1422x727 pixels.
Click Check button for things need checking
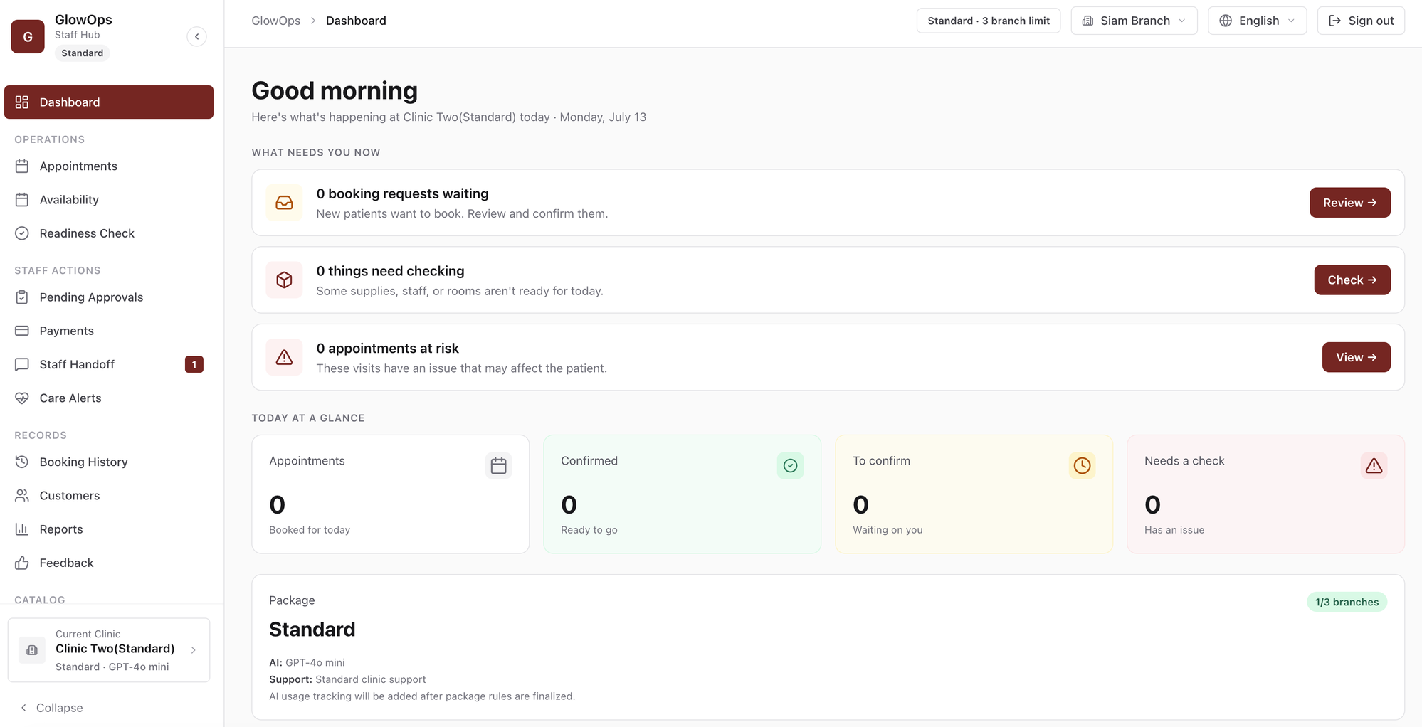[1352, 280]
